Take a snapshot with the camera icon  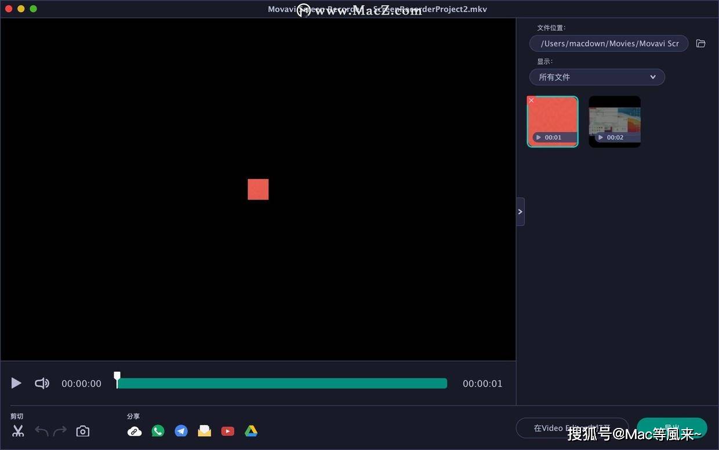tap(82, 431)
